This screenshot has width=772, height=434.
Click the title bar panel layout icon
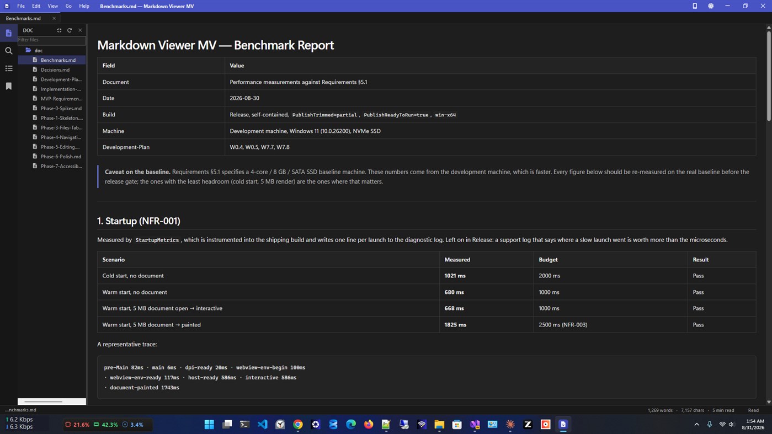(695, 6)
